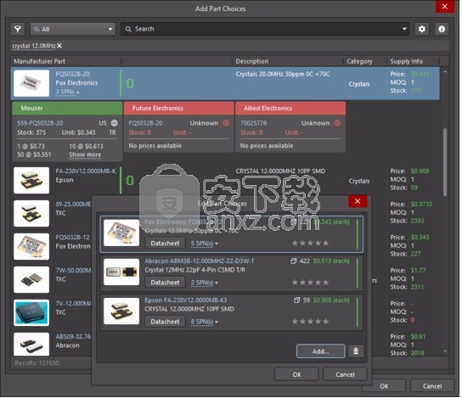Open Datasheet for Fox Electronics part
462x398 pixels.
click(x=165, y=244)
